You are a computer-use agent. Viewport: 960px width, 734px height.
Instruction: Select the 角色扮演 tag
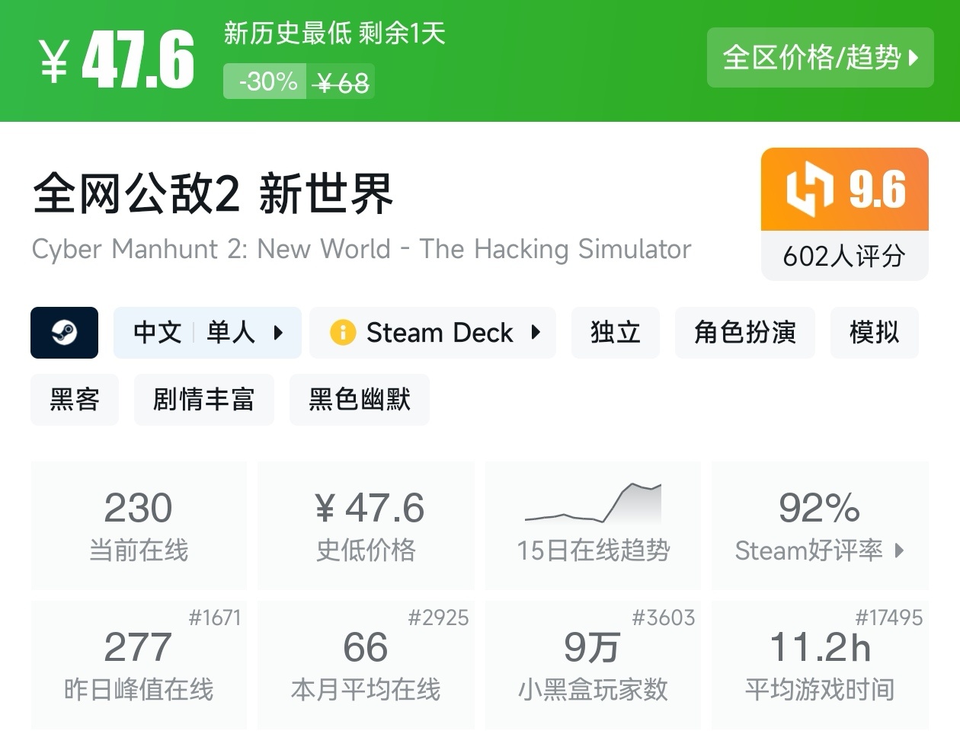pyautogui.click(x=745, y=333)
